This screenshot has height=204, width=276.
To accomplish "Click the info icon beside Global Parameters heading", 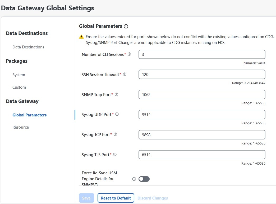I will [126, 26].
